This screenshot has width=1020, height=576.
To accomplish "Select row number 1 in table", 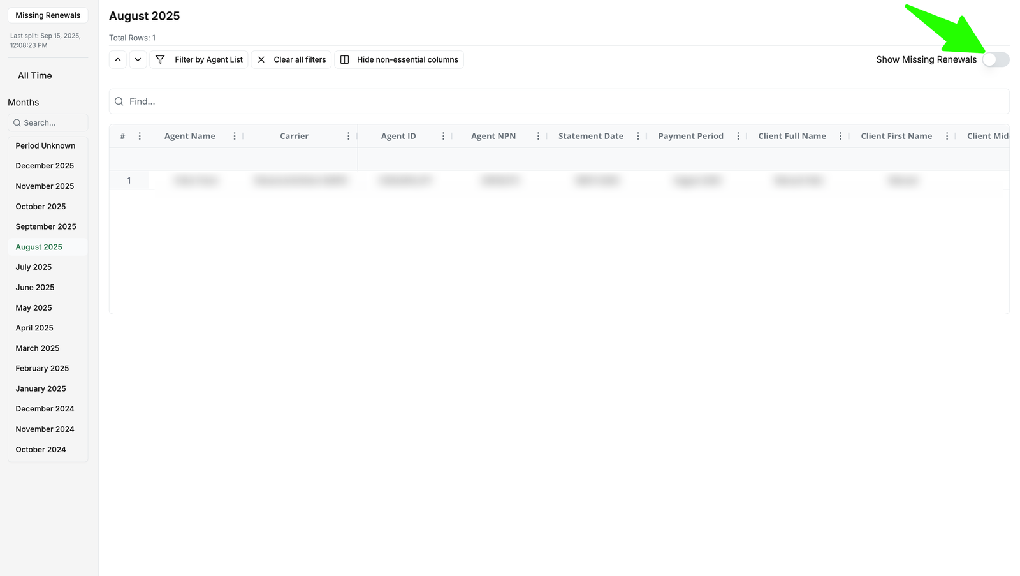I will pyautogui.click(x=129, y=181).
